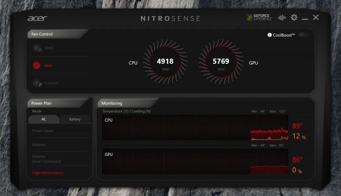Close the NitroSense window

click(316, 18)
